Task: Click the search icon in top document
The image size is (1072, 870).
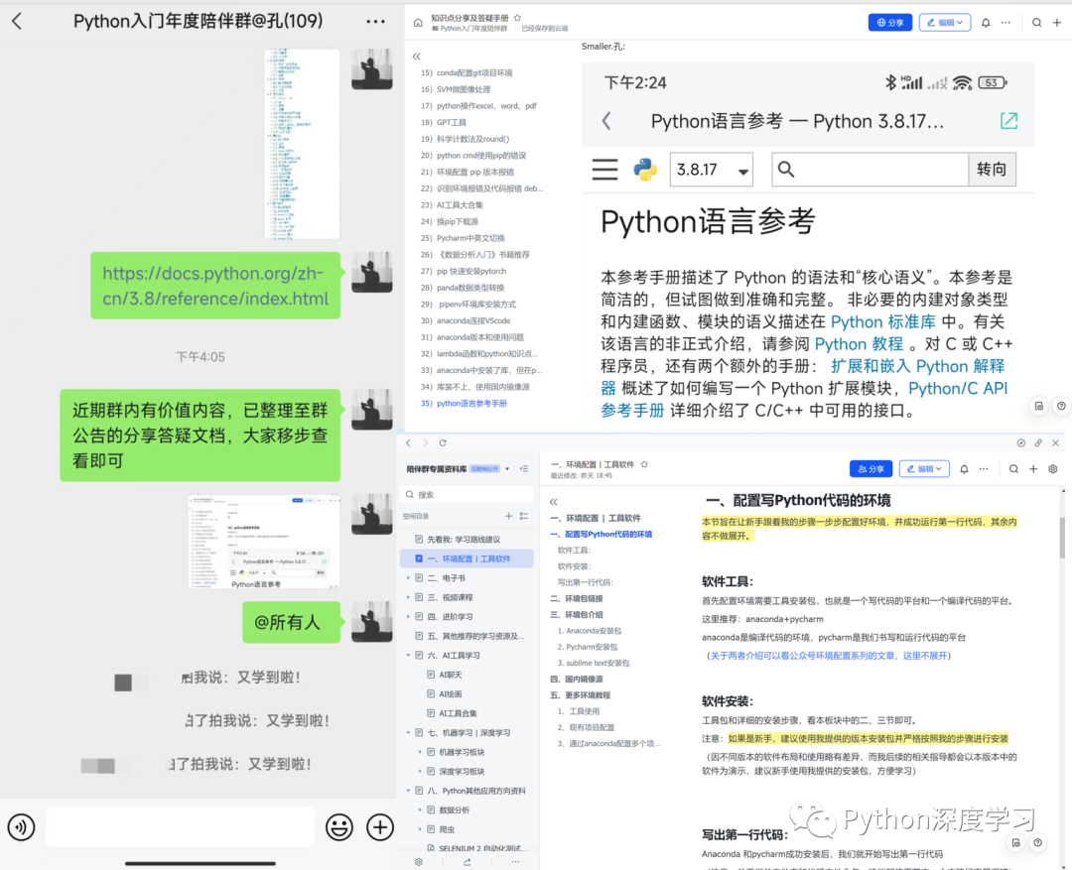Action: click(1036, 23)
